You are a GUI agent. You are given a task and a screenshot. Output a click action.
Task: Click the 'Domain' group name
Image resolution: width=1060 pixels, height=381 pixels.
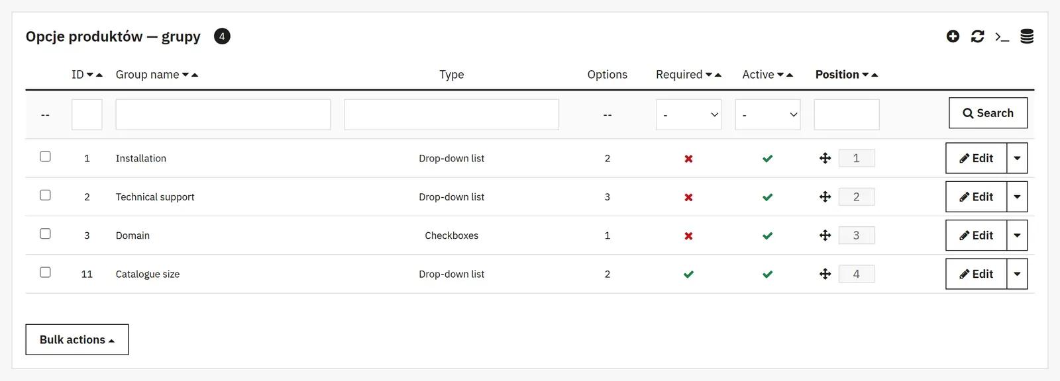coord(132,235)
